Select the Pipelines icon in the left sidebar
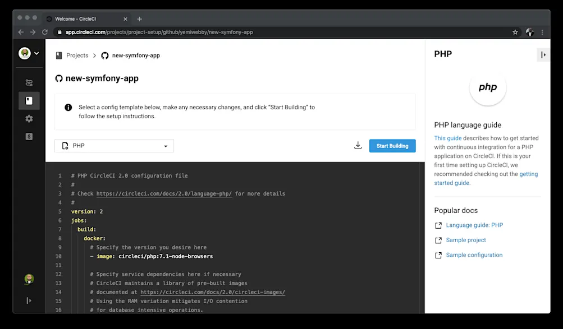Viewport: 563px width, 329px height. tap(29, 82)
